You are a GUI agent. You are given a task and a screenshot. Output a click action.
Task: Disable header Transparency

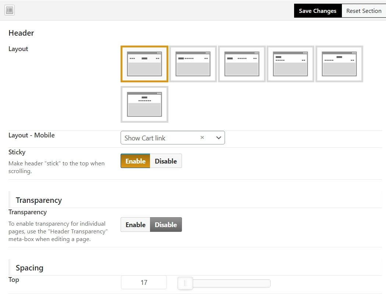(x=166, y=225)
